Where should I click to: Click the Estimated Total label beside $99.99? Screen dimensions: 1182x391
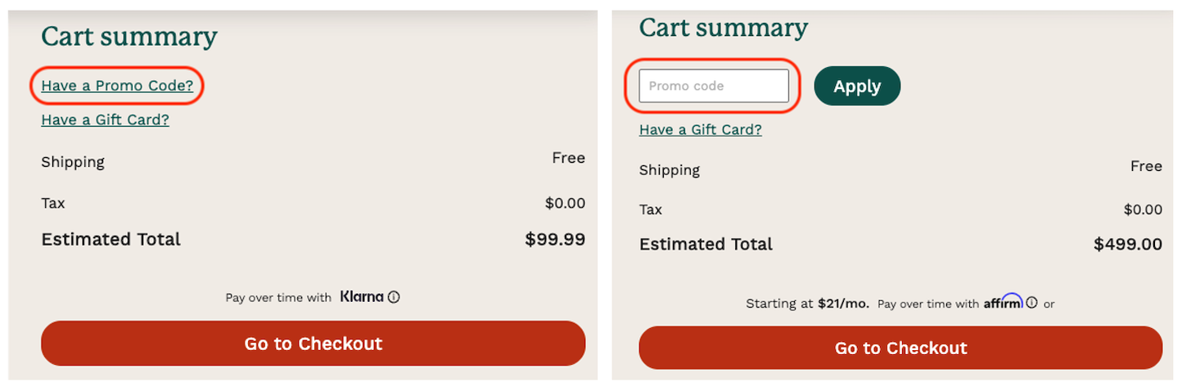[x=111, y=240]
